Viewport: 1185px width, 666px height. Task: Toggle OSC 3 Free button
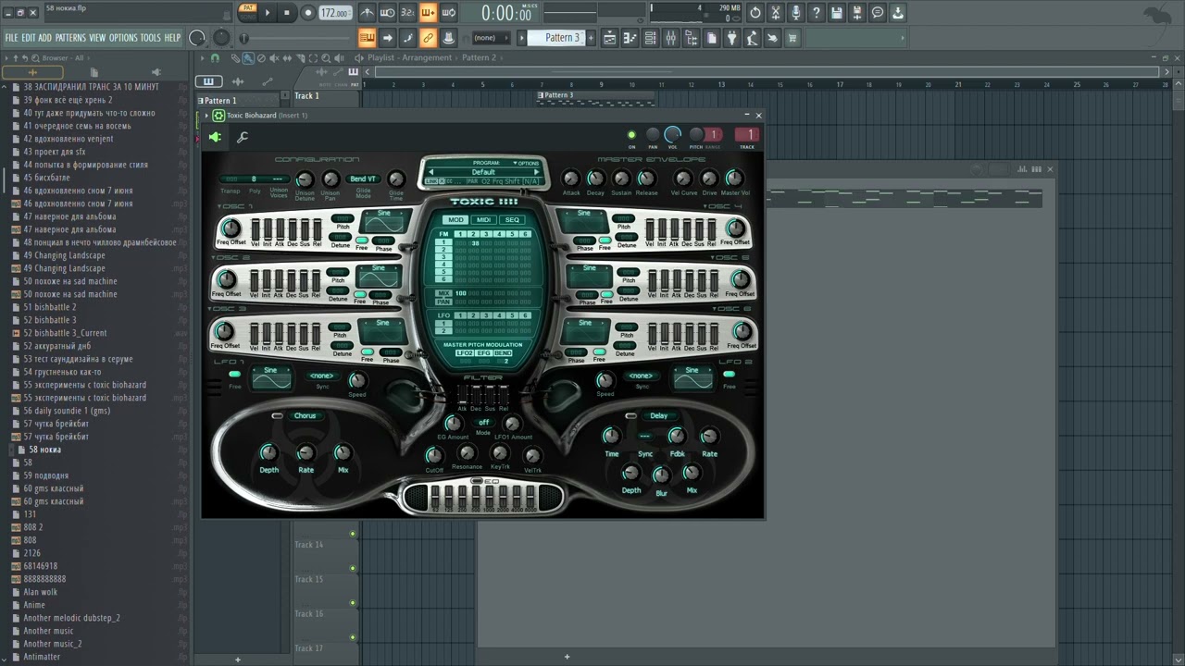click(x=368, y=351)
